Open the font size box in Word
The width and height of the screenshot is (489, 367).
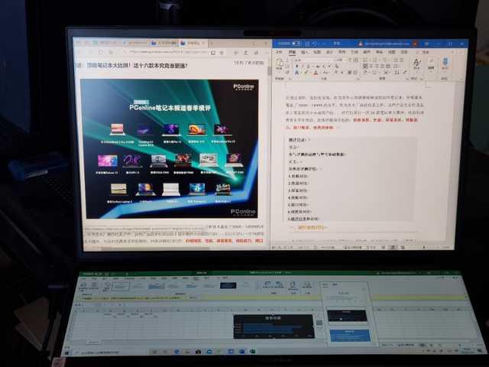tap(340, 60)
